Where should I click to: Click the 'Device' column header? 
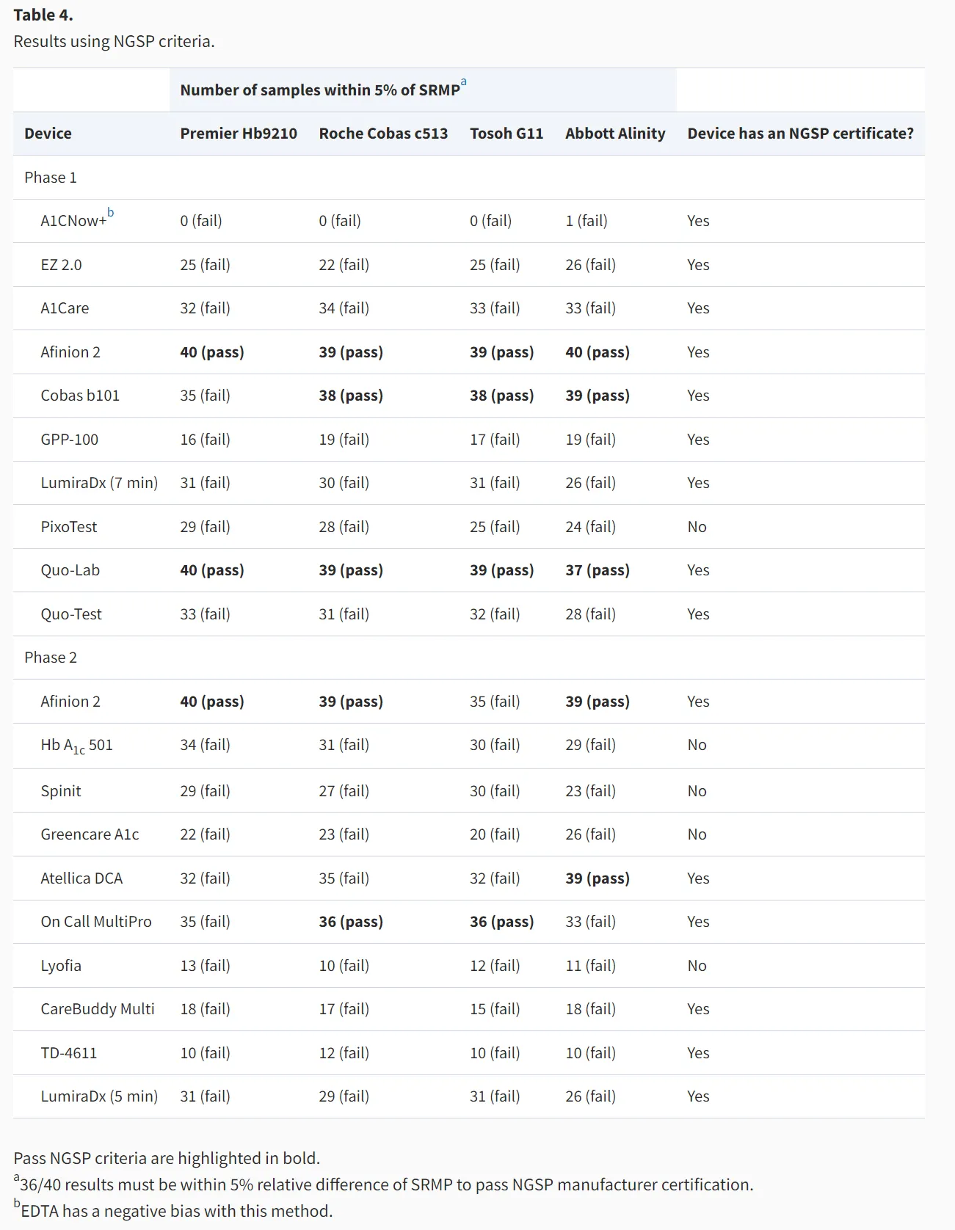tap(48, 134)
